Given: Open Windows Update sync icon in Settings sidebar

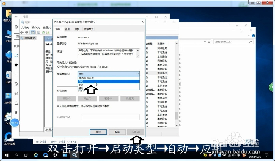Looking at the screenshot, I should tap(16, 56).
